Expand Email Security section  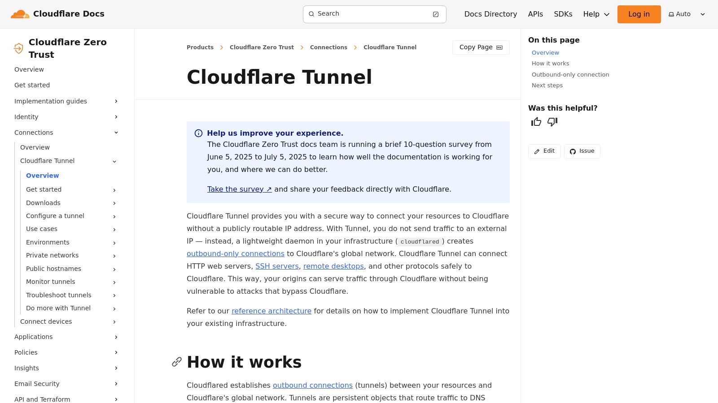point(116,384)
